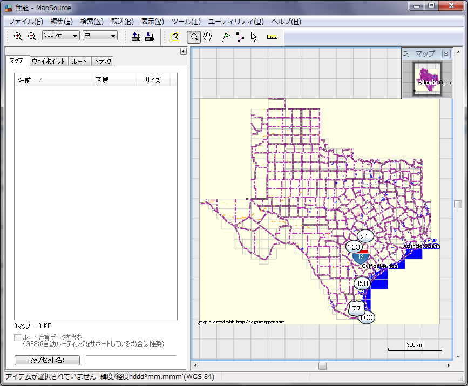Toggle ルート計算データを含む checkbox
Image resolution: width=468 pixels, height=386 pixels.
point(18,337)
